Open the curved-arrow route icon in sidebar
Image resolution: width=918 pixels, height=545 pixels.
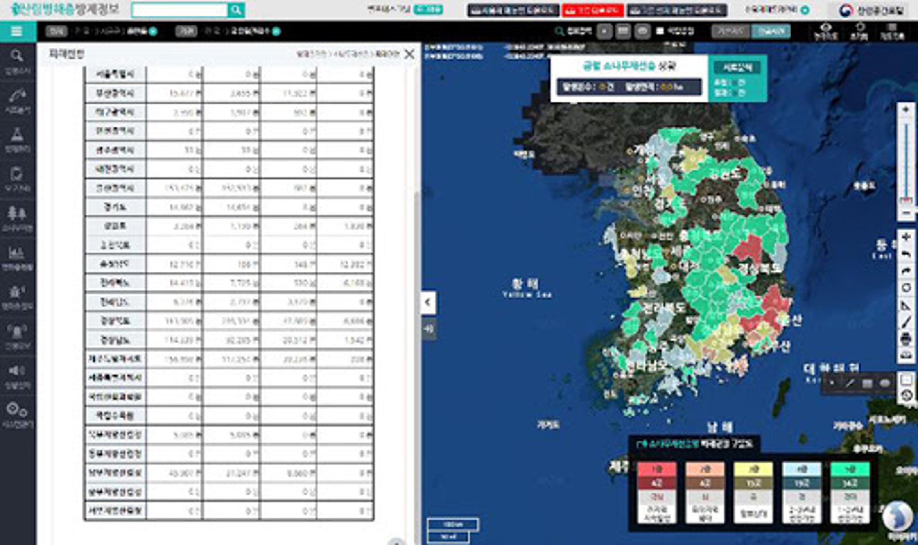pyautogui.click(x=17, y=101)
